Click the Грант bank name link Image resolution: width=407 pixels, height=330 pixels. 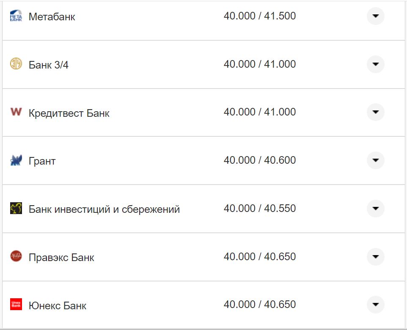41,160
